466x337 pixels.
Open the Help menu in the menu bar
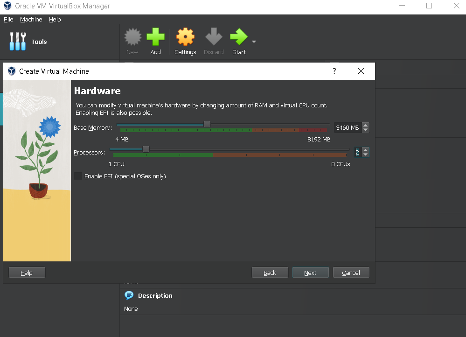click(55, 19)
